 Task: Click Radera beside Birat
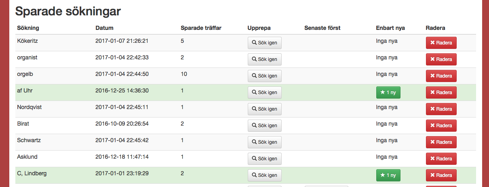point(441,126)
